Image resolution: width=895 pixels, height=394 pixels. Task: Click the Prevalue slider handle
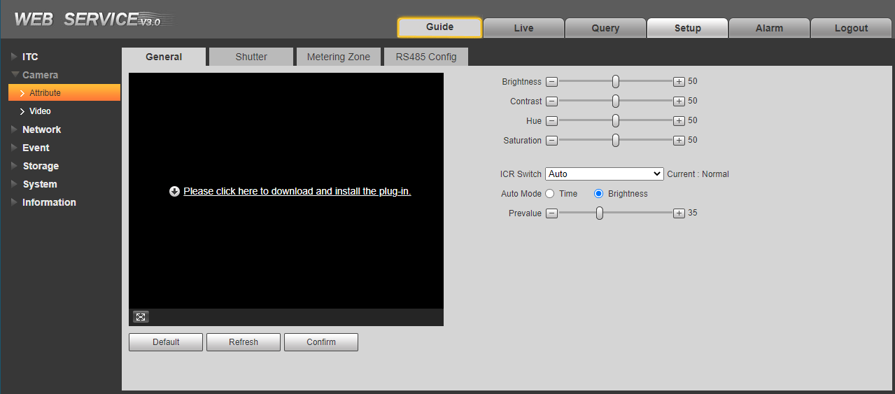click(600, 213)
